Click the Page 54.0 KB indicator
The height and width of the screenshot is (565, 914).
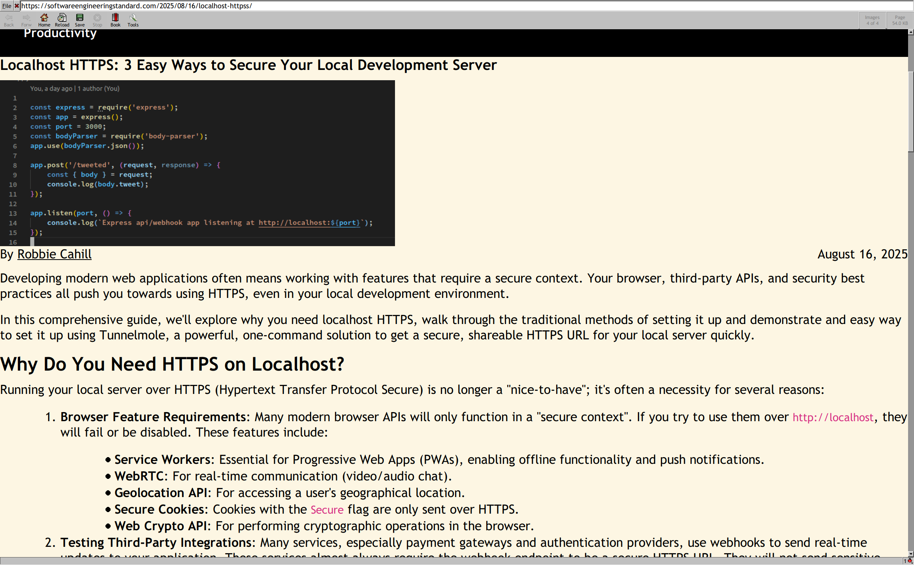[900, 20]
